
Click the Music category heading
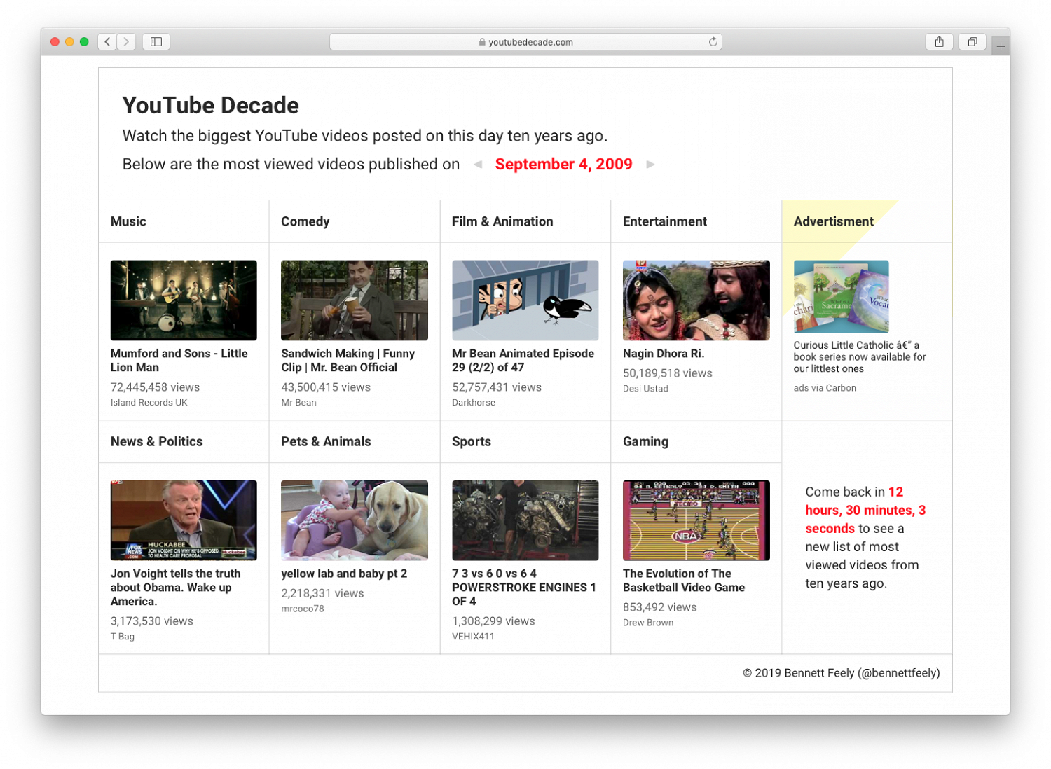coord(128,221)
